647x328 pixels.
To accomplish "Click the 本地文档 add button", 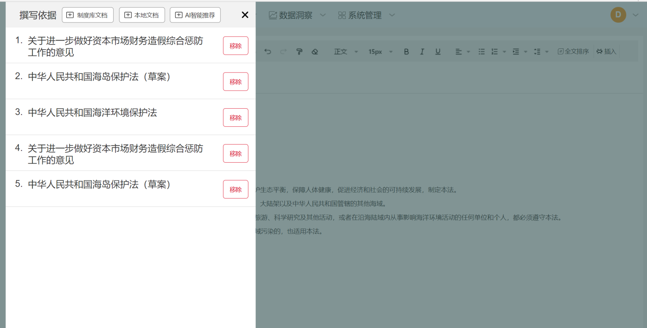I will click(x=142, y=15).
